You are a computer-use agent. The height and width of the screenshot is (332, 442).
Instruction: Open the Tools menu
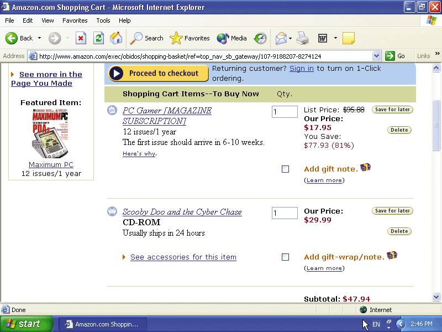103,20
